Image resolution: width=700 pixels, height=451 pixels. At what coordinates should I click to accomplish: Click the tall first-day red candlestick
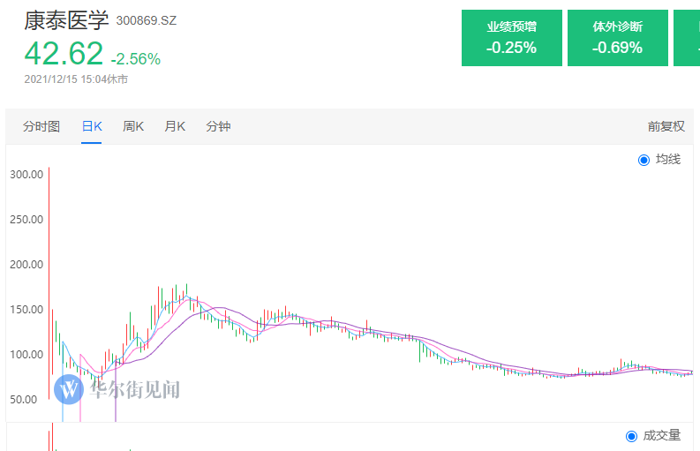(49, 283)
